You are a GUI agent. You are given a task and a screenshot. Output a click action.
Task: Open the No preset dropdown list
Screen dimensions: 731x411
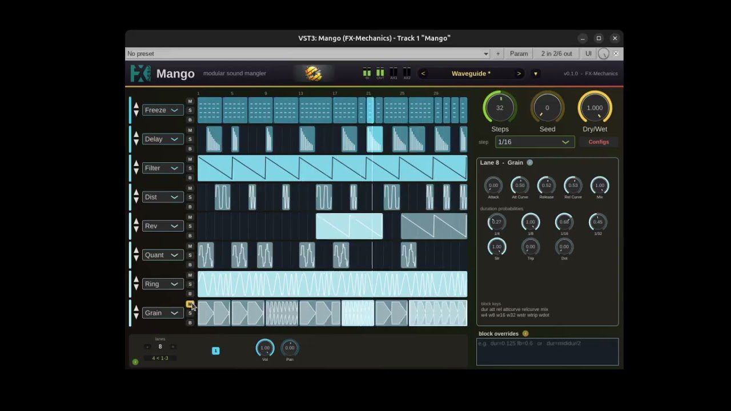[x=308, y=54]
